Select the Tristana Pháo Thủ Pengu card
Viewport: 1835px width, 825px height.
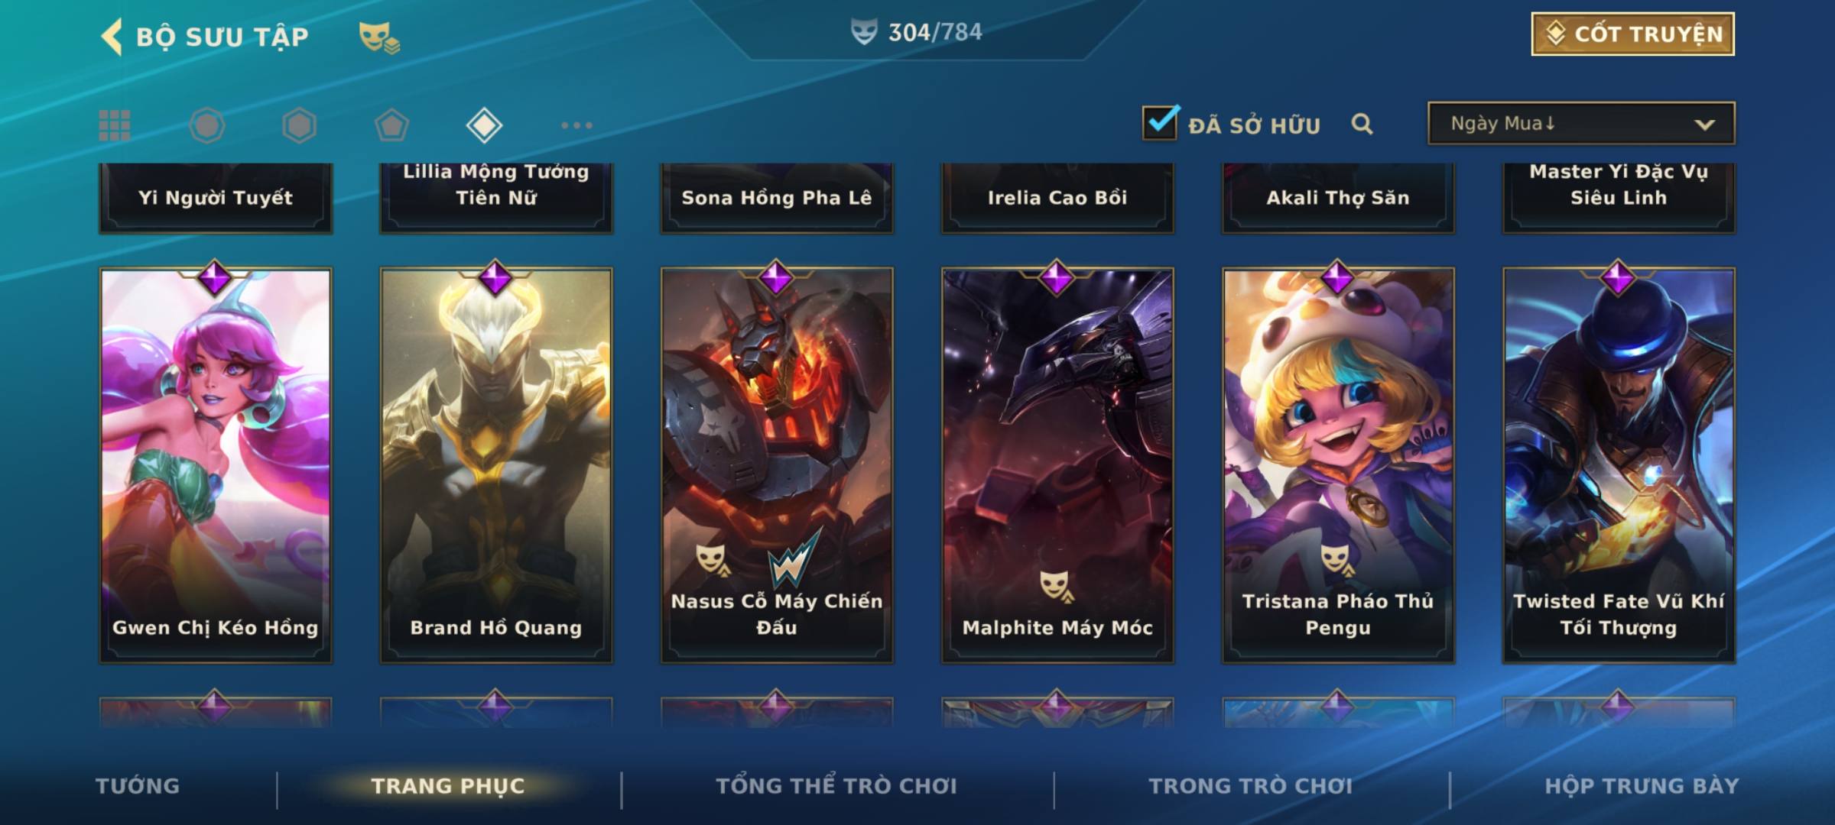tap(1338, 464)
